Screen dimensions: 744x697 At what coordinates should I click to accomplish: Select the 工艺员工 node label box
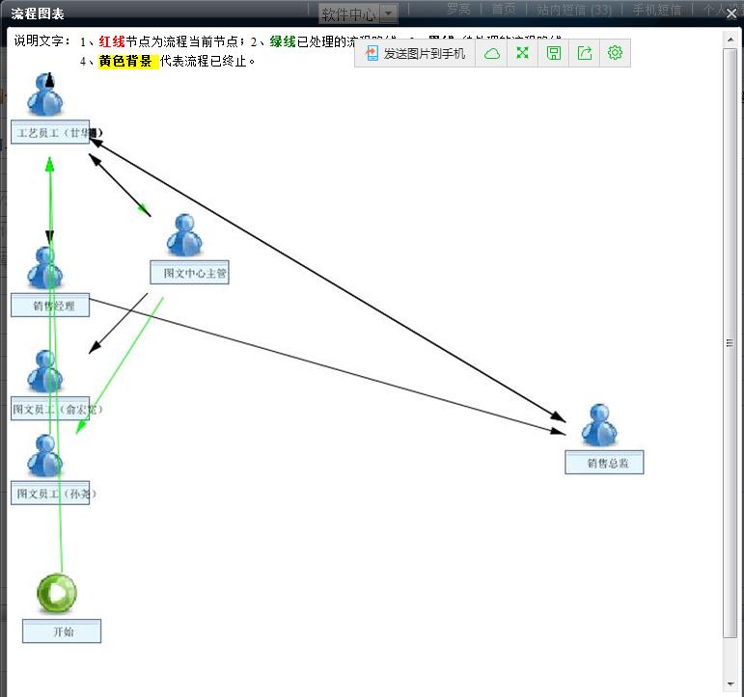point(50,132)
